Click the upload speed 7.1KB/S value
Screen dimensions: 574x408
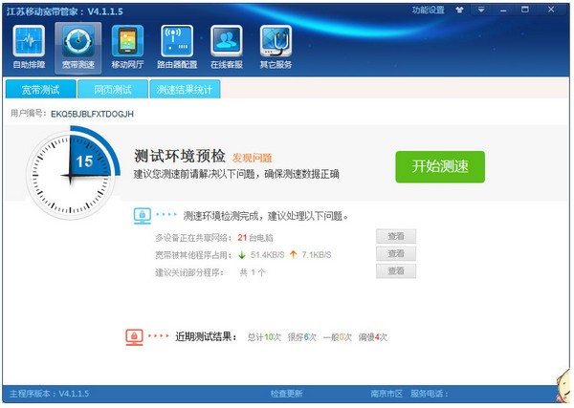point(317,255)
